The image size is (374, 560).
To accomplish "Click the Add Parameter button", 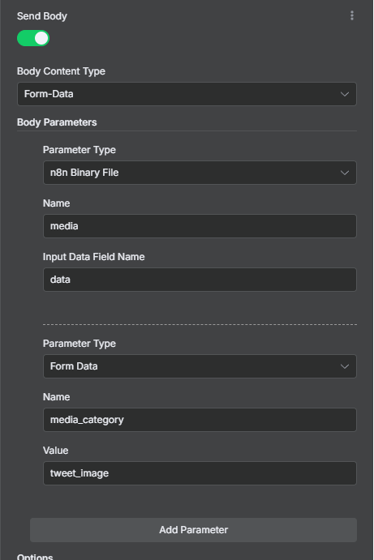I will (193, 530).
